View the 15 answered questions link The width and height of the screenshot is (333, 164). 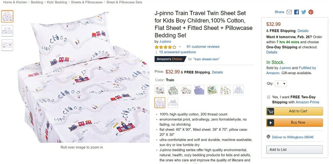(177, 52)
